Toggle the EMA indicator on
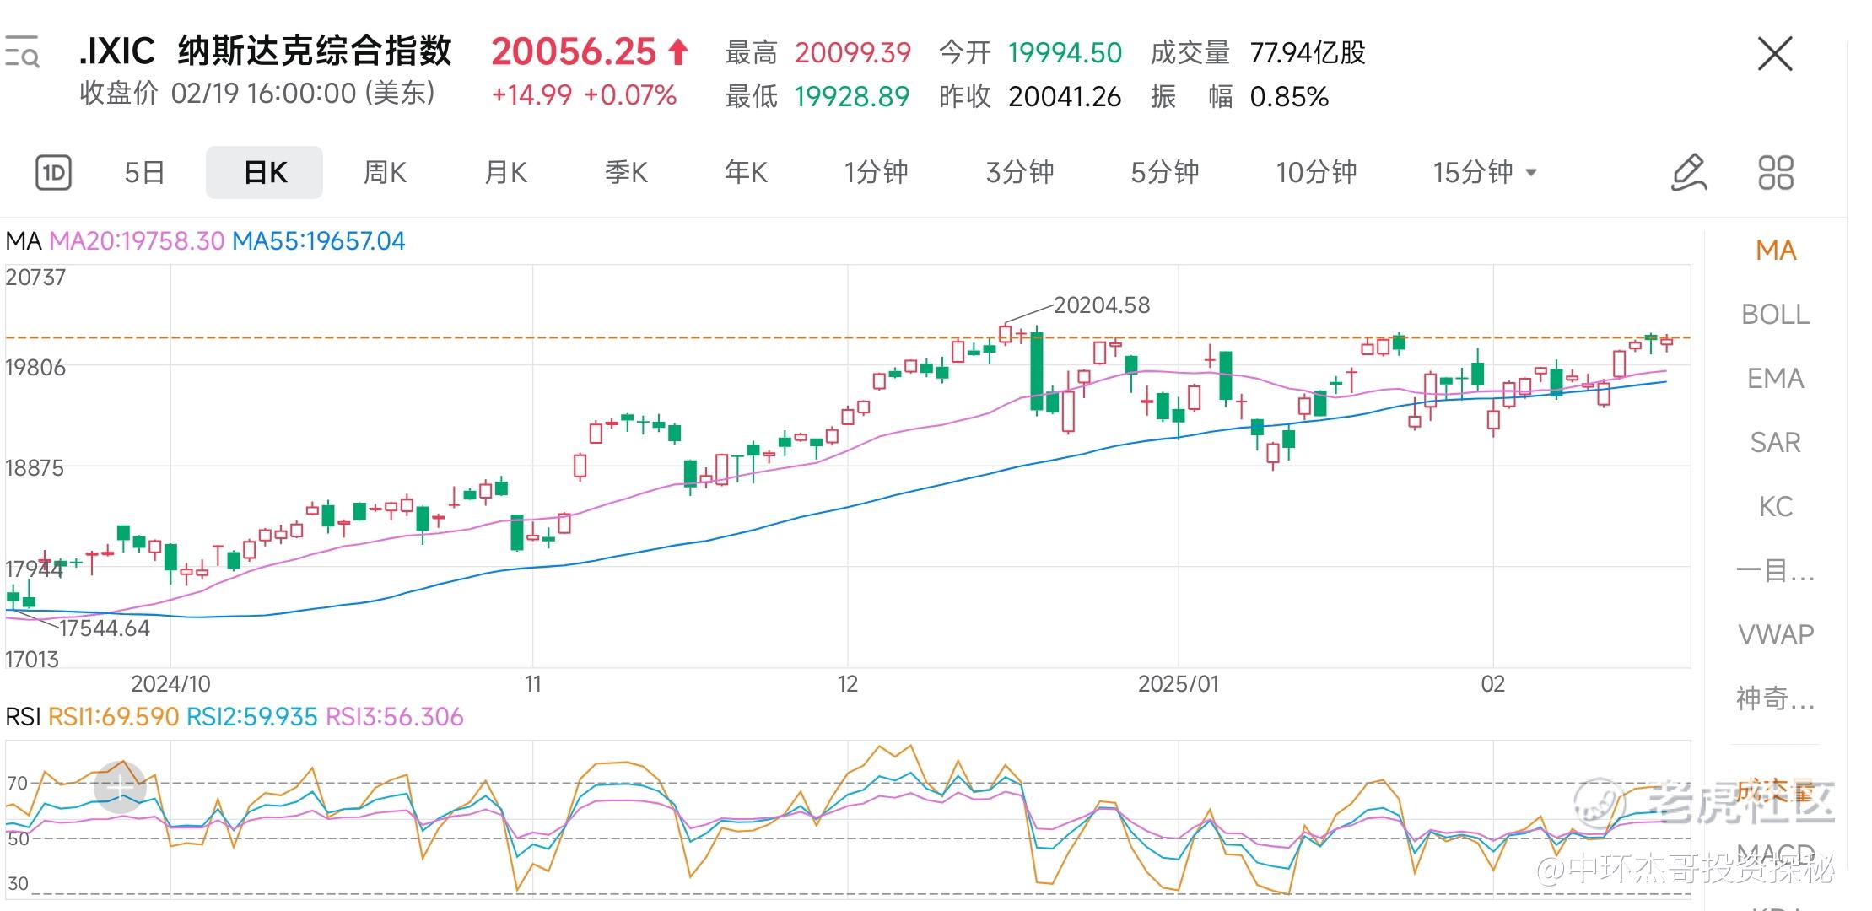 point(1775,379)
